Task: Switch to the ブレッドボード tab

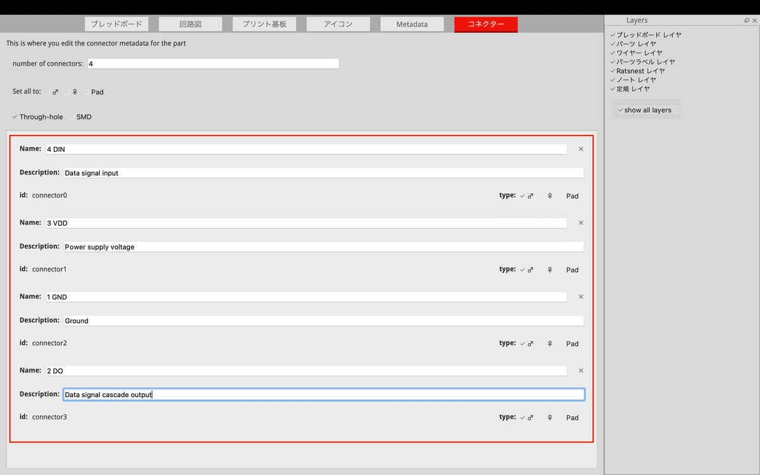Action: pyautogui.click(x=117, y=24)
